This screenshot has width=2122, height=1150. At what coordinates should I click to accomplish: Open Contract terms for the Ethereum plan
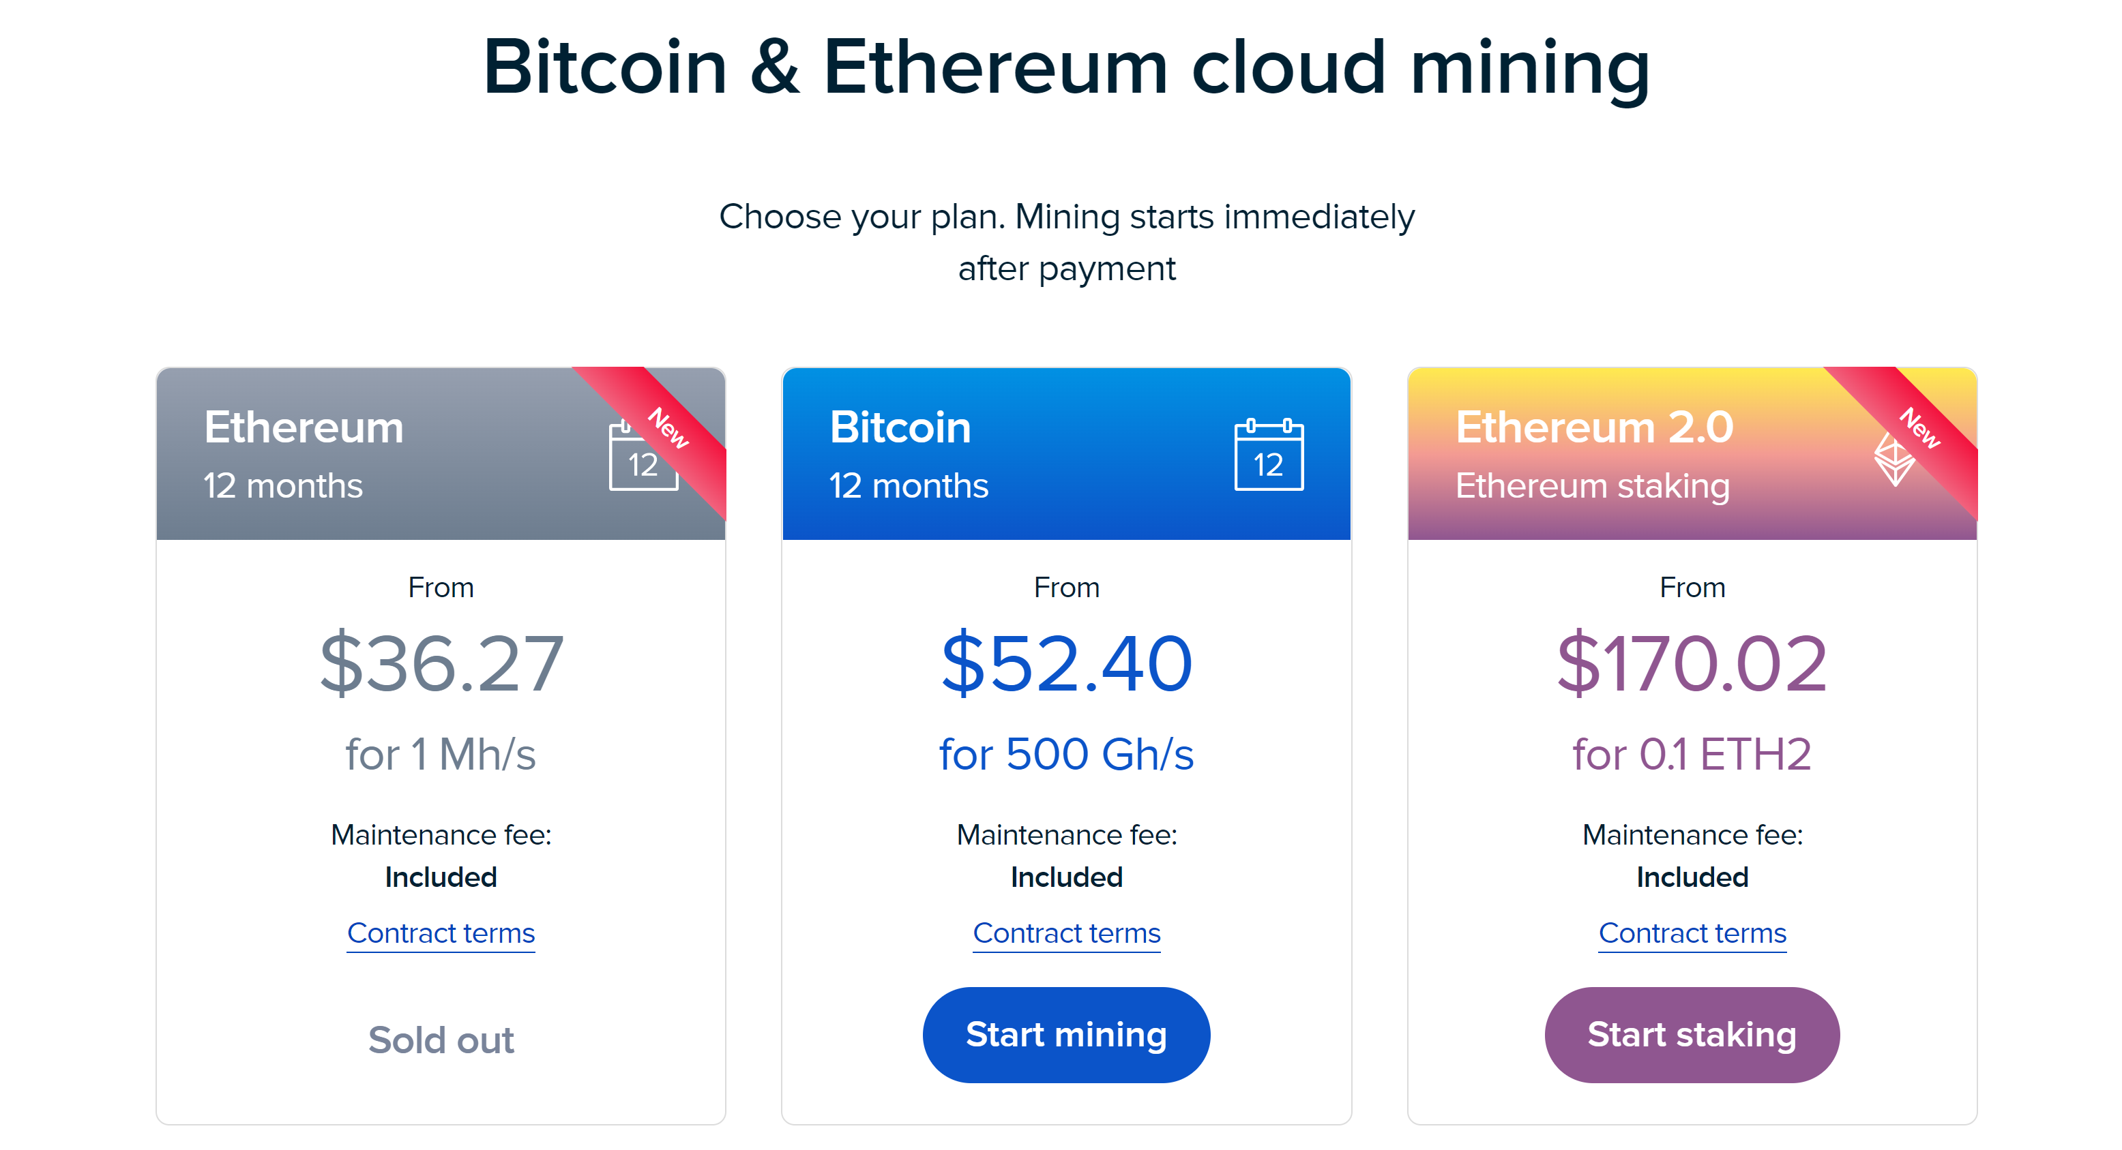click(441, 933)
